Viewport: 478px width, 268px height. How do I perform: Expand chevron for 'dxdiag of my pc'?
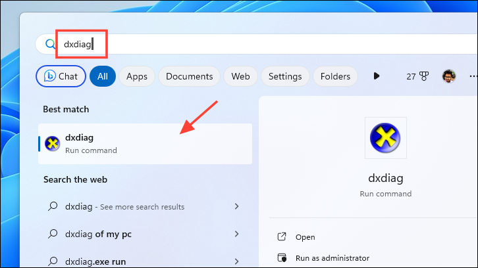point(236,234)
